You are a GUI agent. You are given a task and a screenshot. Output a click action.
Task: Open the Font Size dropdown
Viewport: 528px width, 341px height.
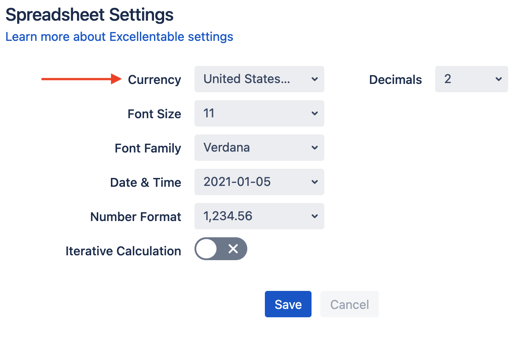259,113
